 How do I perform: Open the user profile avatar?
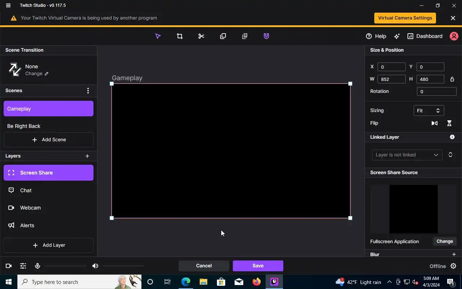point(454,36)
